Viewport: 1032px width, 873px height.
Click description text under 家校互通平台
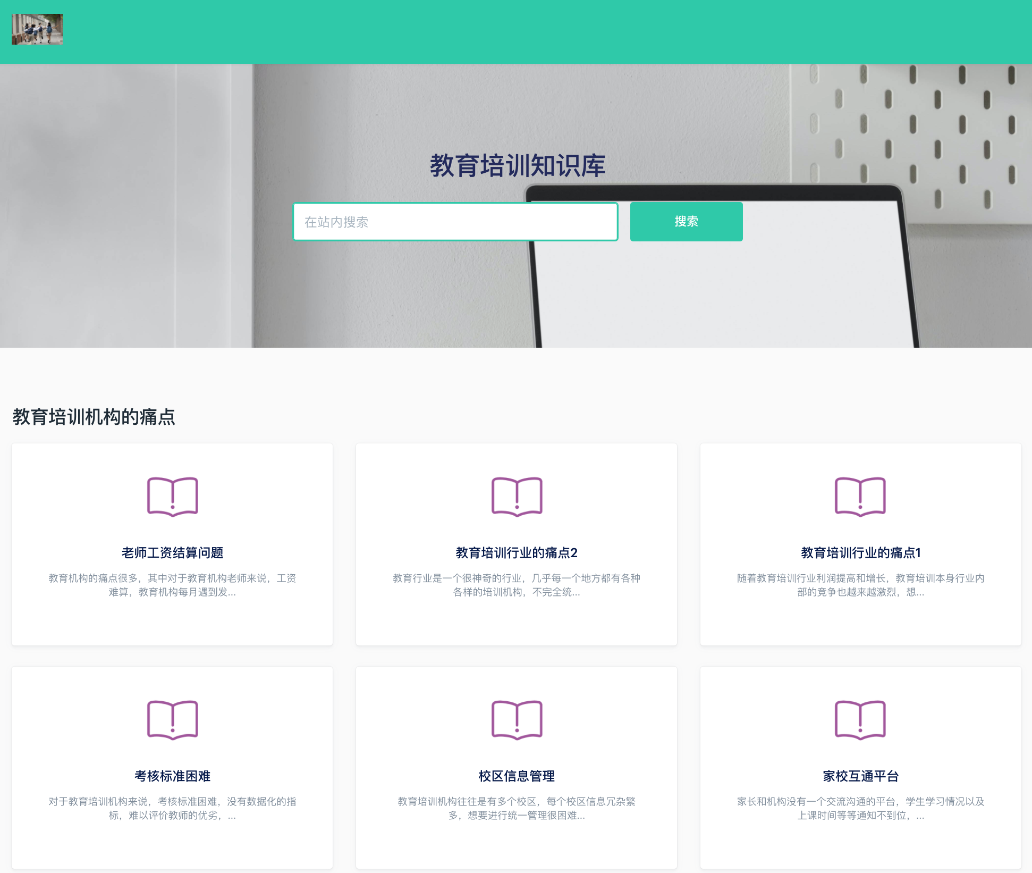click(860, 808)
